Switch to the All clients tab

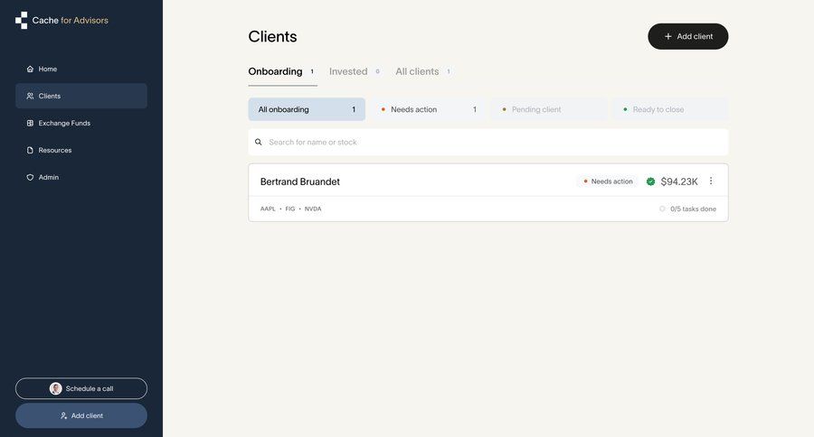[423, 71]
